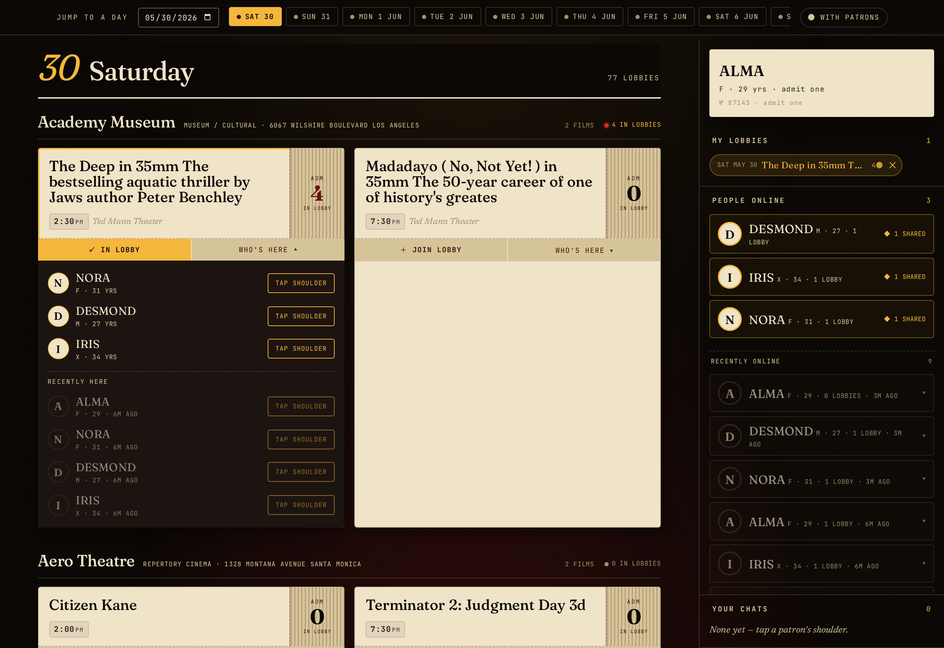Open The Deep in 35mm film title
This screenshot has height=648, width=944.
coord(149,181)
